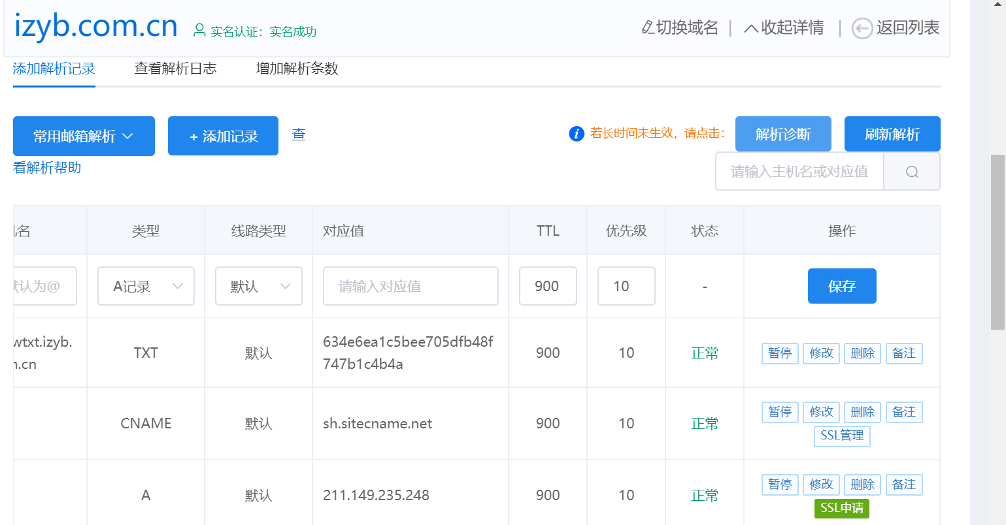Click the hostname search input field

click(x=799, y=171)
